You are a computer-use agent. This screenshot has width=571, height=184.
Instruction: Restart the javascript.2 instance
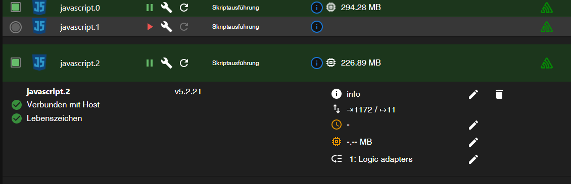tap(184, 64)
